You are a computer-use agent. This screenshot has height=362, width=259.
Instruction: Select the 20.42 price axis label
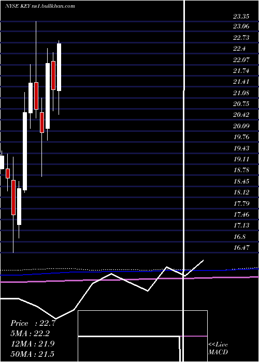(241, 115)
